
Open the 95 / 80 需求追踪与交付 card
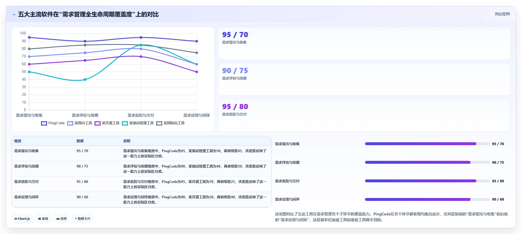364,115
